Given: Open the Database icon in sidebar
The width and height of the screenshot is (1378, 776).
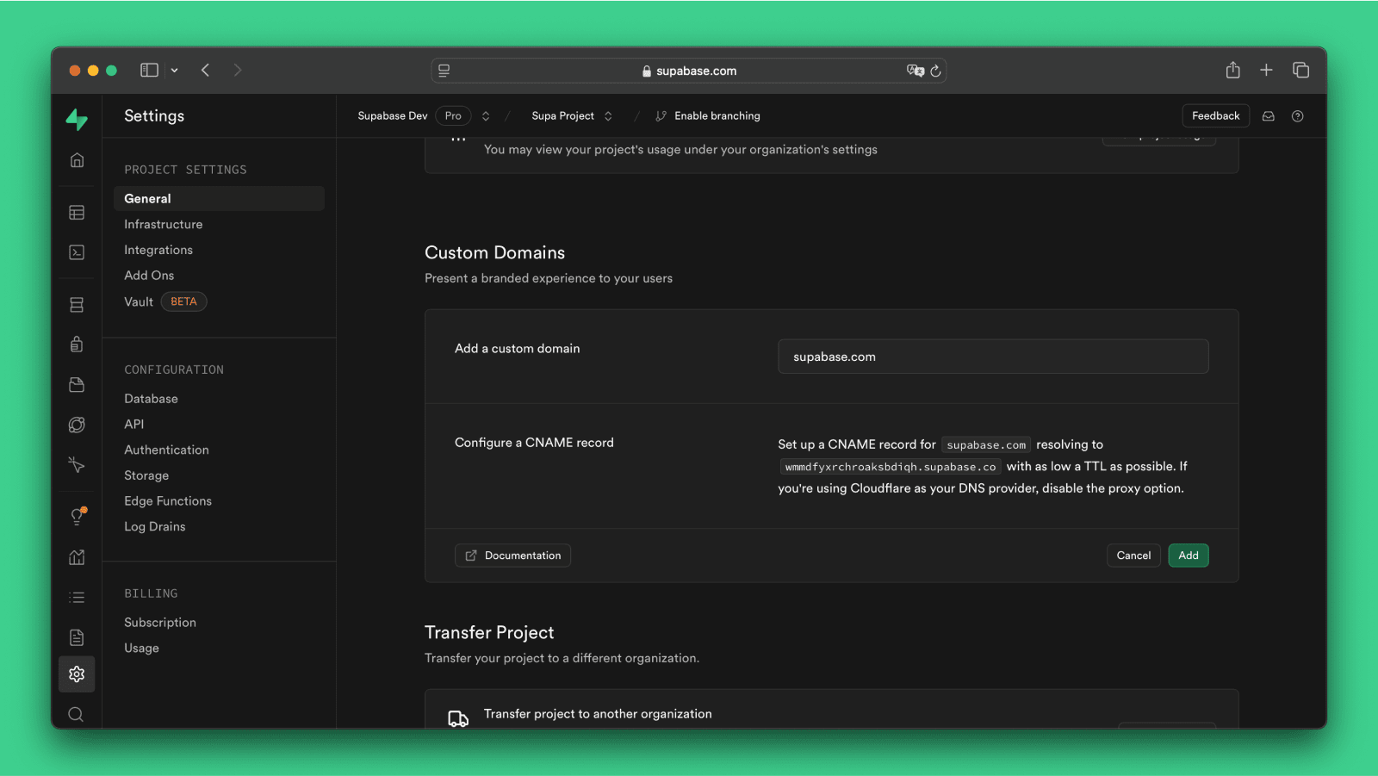Looking at the screenshot, I should (x=77, y=305).
